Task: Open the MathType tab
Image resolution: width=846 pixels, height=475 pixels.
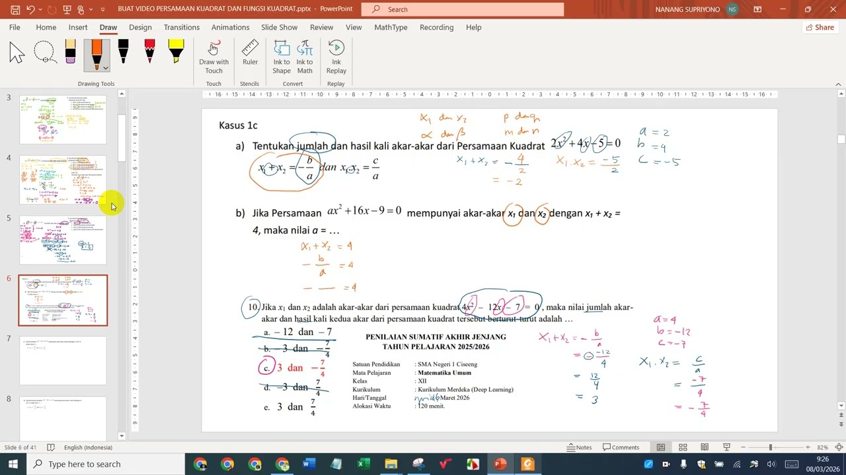Action: [x=391, y=27]
